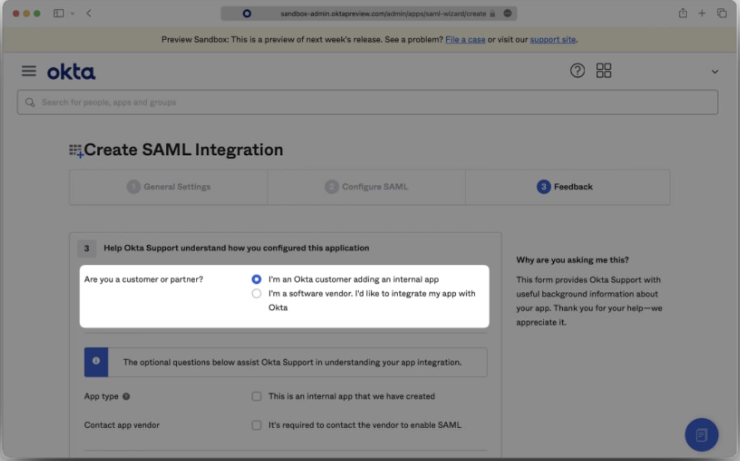The width and height of the screenshot is (740, 461).
Task: Expand the Safari sidebar options chevron
Action: point(73,13)
